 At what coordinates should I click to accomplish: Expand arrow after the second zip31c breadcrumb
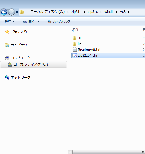pyautogui.click(x=101, y=12)
